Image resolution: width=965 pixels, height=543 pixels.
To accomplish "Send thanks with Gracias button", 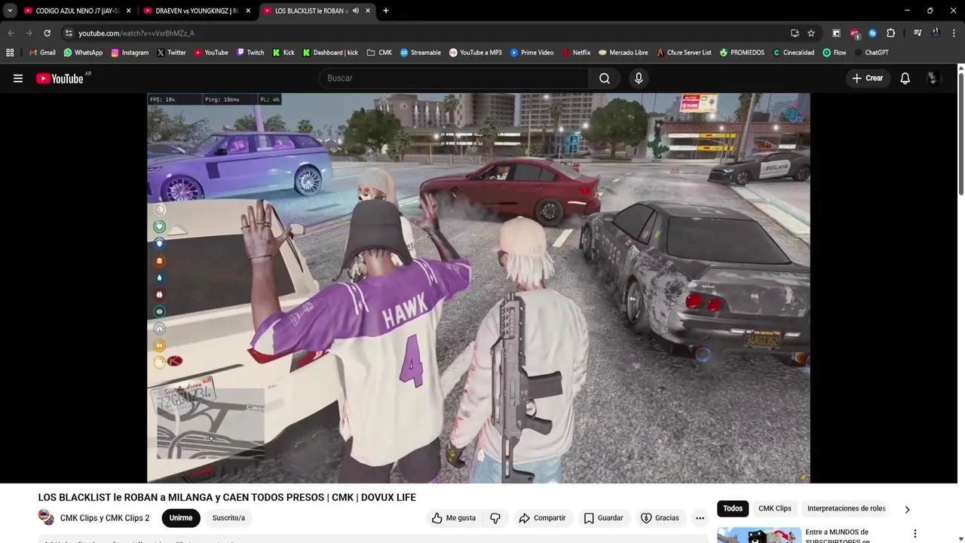I will [x=660, y=518].
